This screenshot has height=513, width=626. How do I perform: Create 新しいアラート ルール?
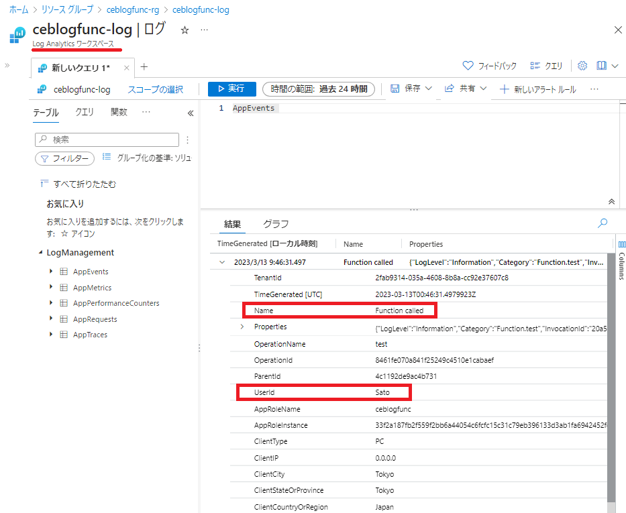point(537,89)
